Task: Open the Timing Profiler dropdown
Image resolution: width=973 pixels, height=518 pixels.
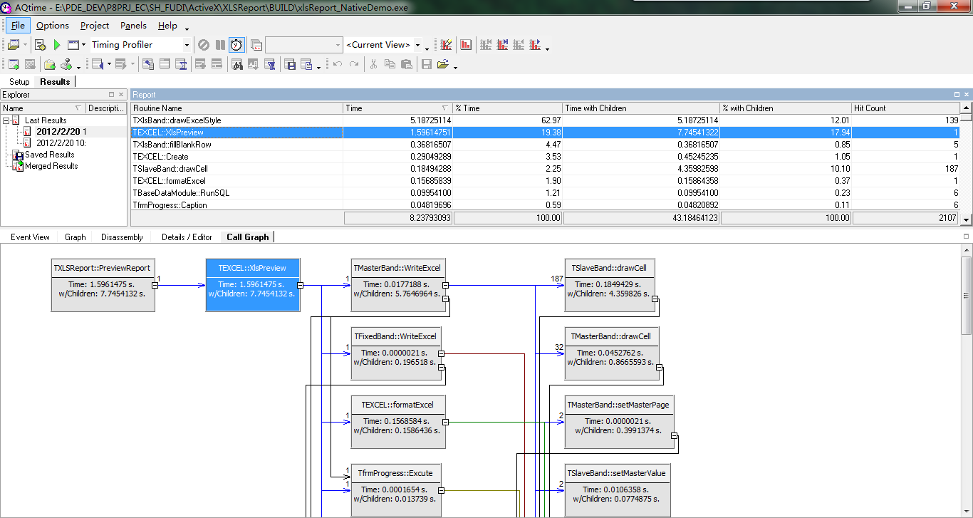Action: tap(187, 45)
